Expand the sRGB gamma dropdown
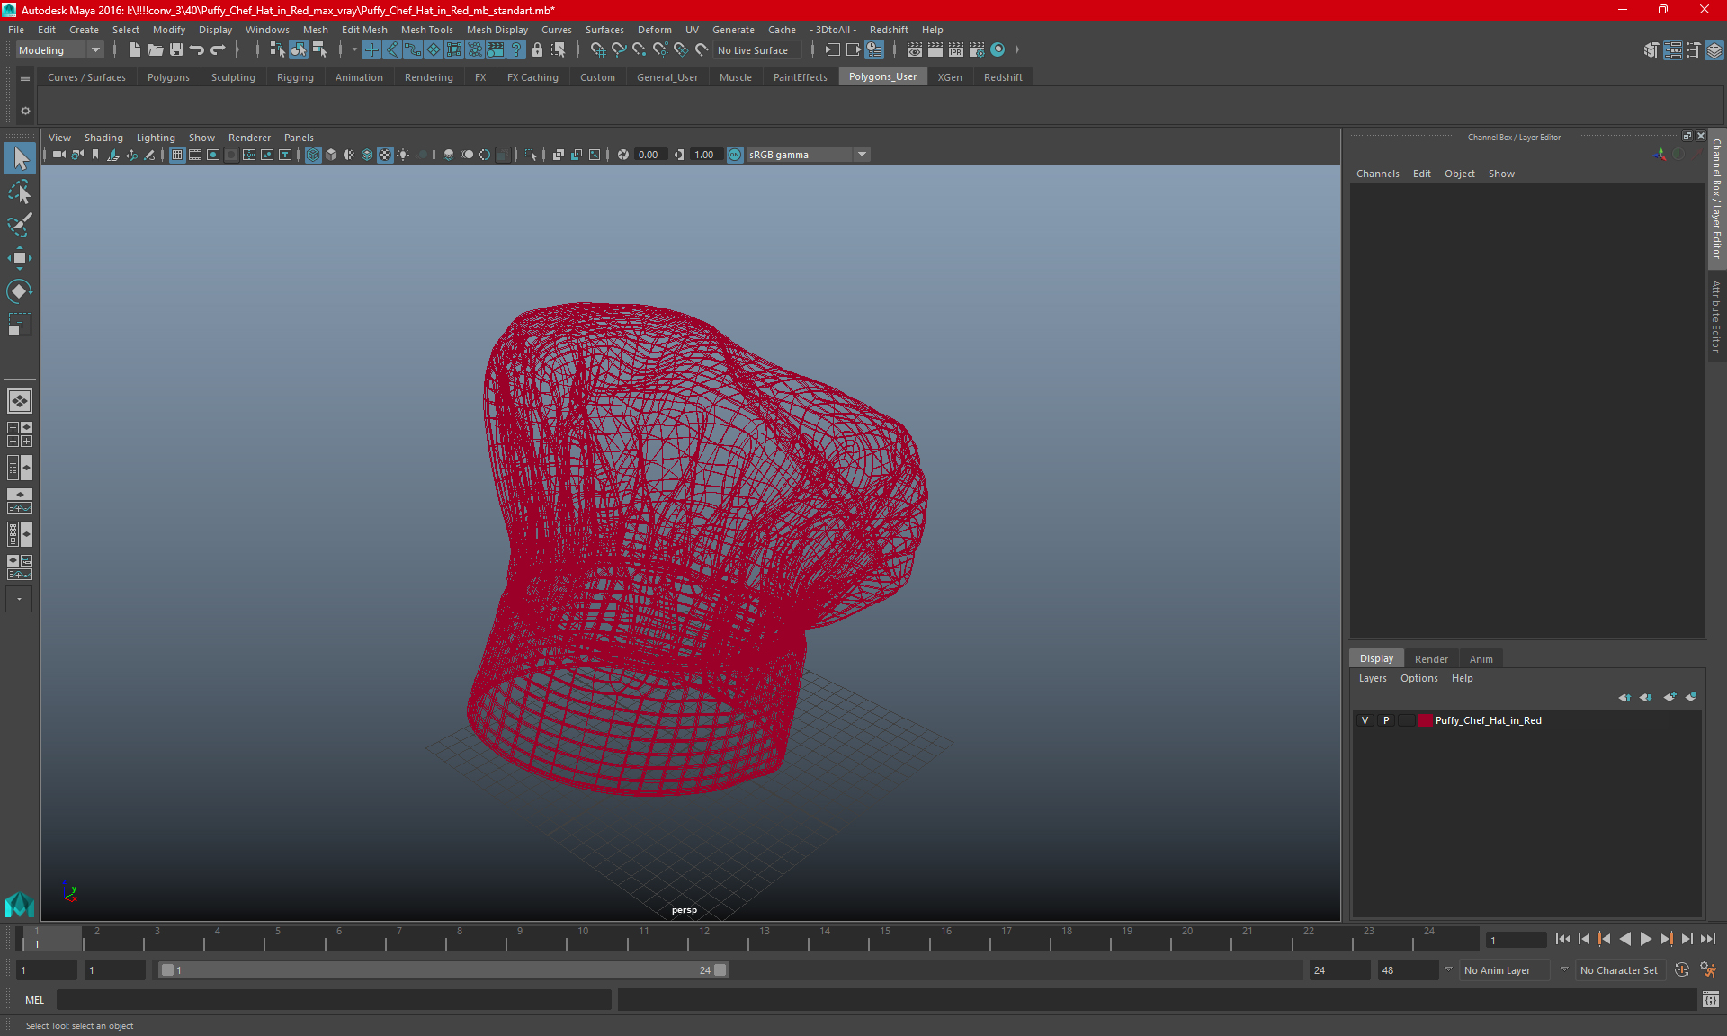 click(x=862, y=155)
